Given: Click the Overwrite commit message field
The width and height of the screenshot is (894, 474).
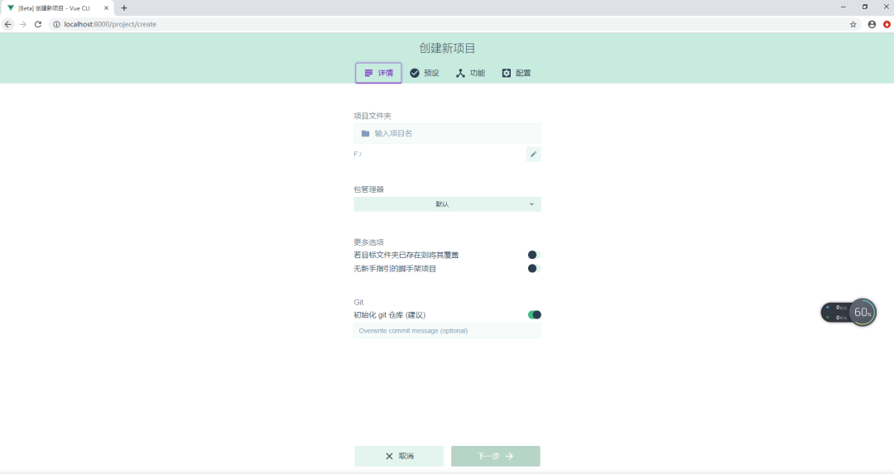Looking at the screenshot, I should click(x=447, y=331).
